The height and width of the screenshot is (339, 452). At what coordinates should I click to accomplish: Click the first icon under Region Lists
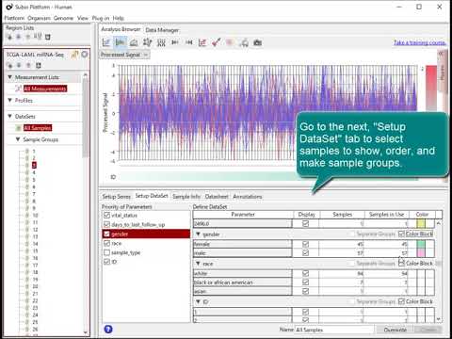[9, 37]
